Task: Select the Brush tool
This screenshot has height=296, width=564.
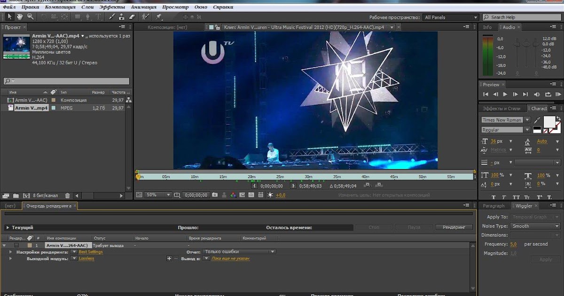Action: [x=112, y=16]
